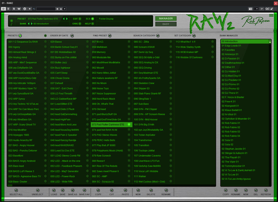
Task: Go to next preset with right arrow
Action: (x=67, y=19)
